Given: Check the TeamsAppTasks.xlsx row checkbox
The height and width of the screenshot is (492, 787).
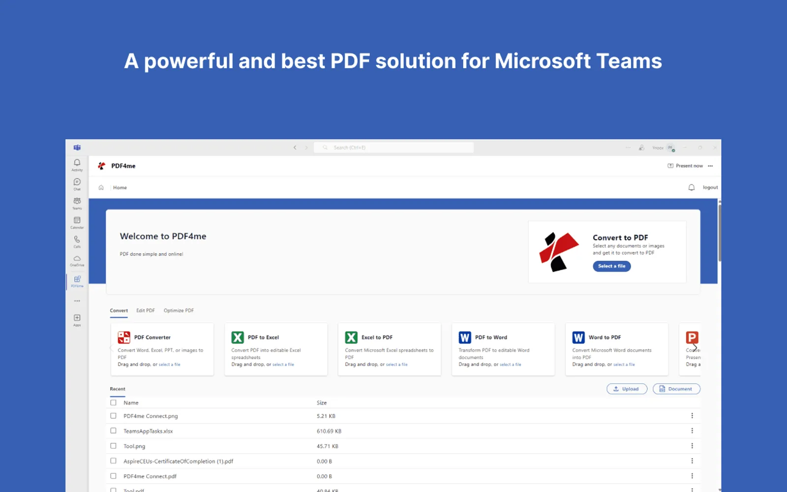Looking at the screenshot, I should (114, 430).
